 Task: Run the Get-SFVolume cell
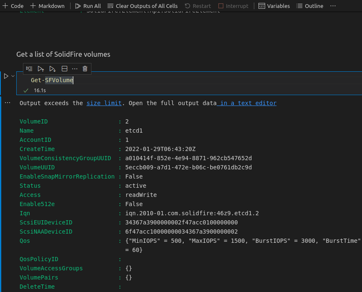6,76
